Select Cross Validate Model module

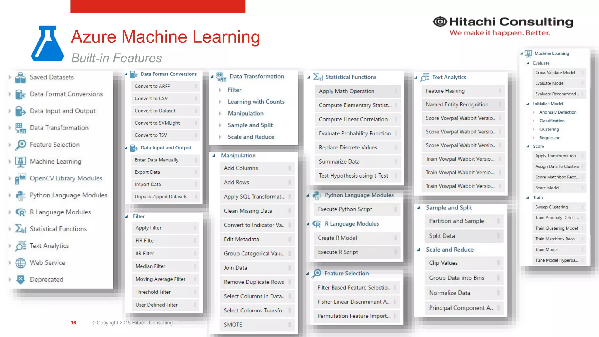[559, 73]
